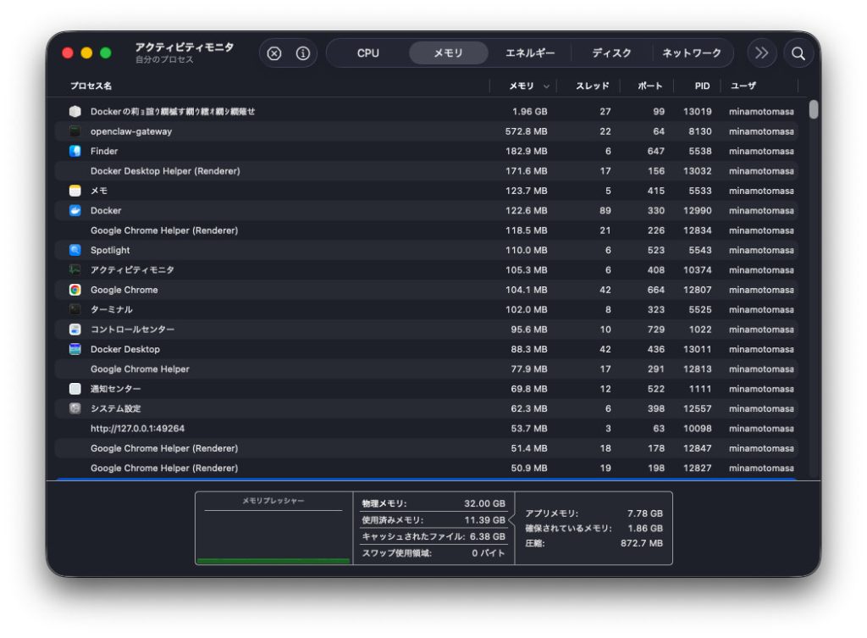Click the システム設定 process name
This screenshot has width=867, height=638.
[x=115, y=408]
